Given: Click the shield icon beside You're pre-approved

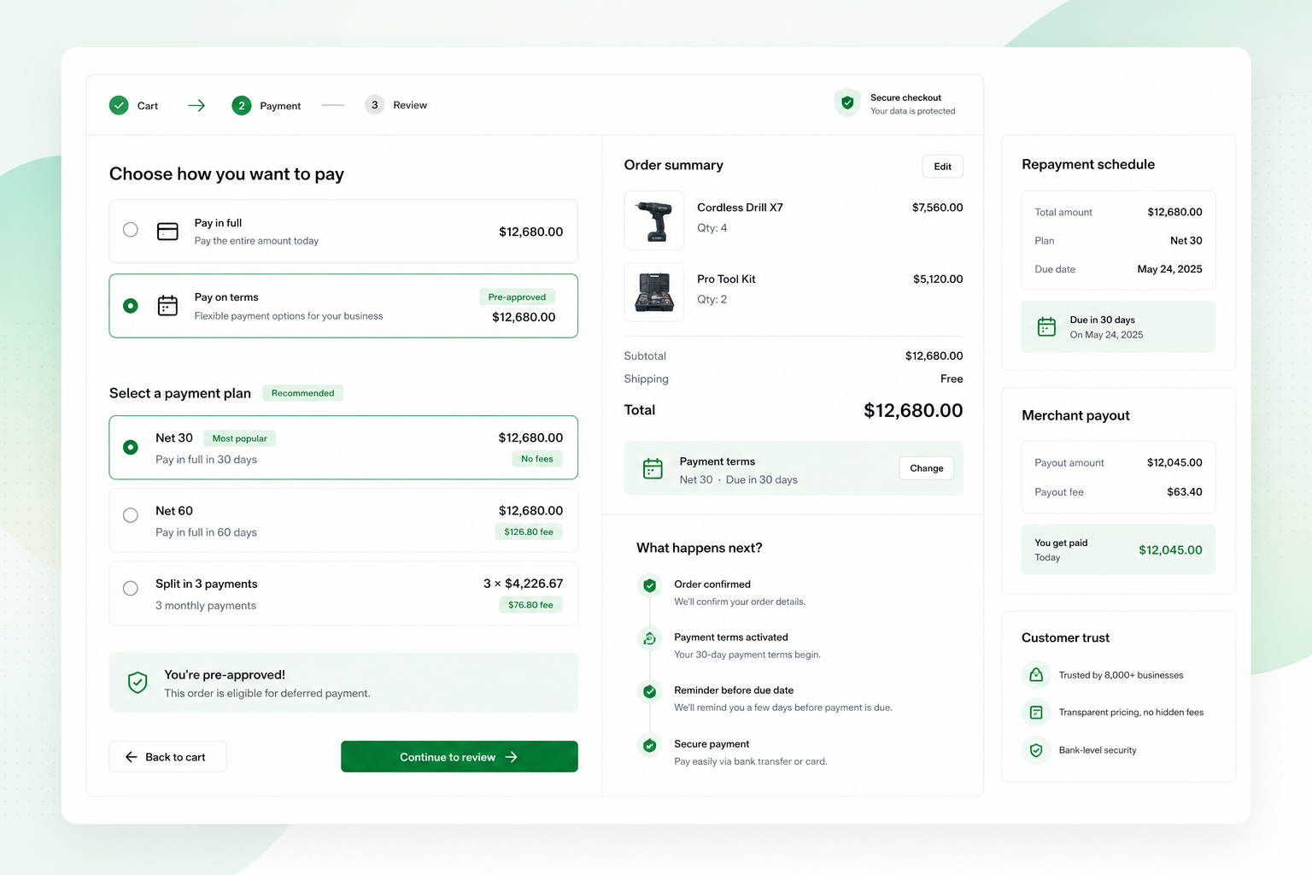Looking at the screenshot, I should 138,682.
